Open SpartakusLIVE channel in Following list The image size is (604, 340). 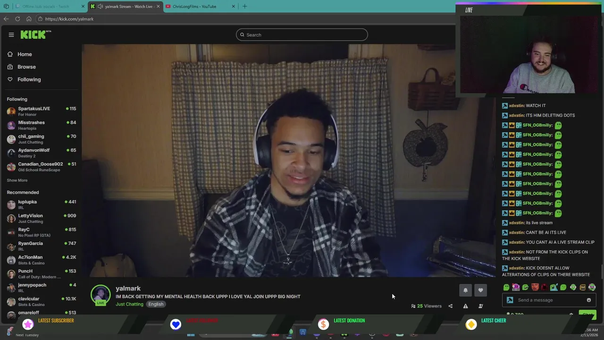(42, 111)
